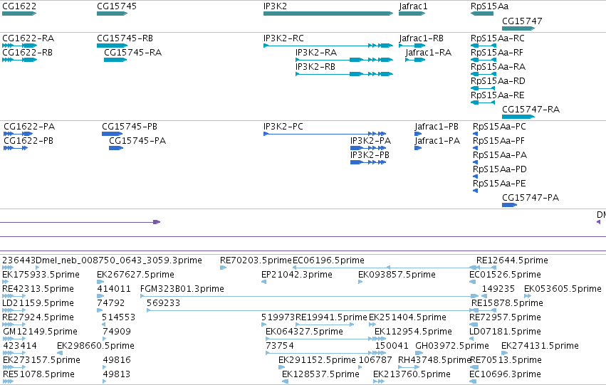Click the IP3K2 gene span bar

pyautogui.click(x=328, y=14)
